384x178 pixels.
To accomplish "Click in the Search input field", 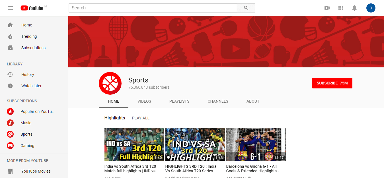I will [153, 8].
